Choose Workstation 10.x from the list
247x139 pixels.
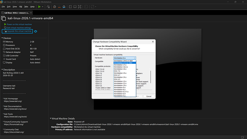(x=125, y=85)
